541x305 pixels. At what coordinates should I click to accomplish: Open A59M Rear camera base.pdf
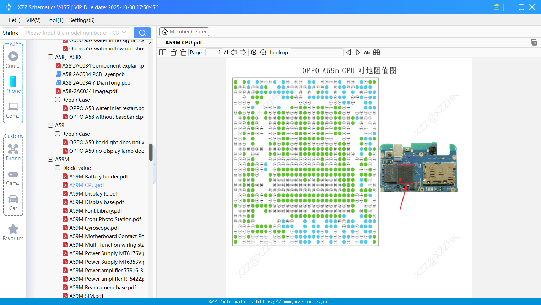click(x=99, y=287)
